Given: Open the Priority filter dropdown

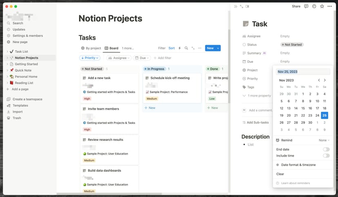Looking at the screenshot, I should (x=89, y=58).
